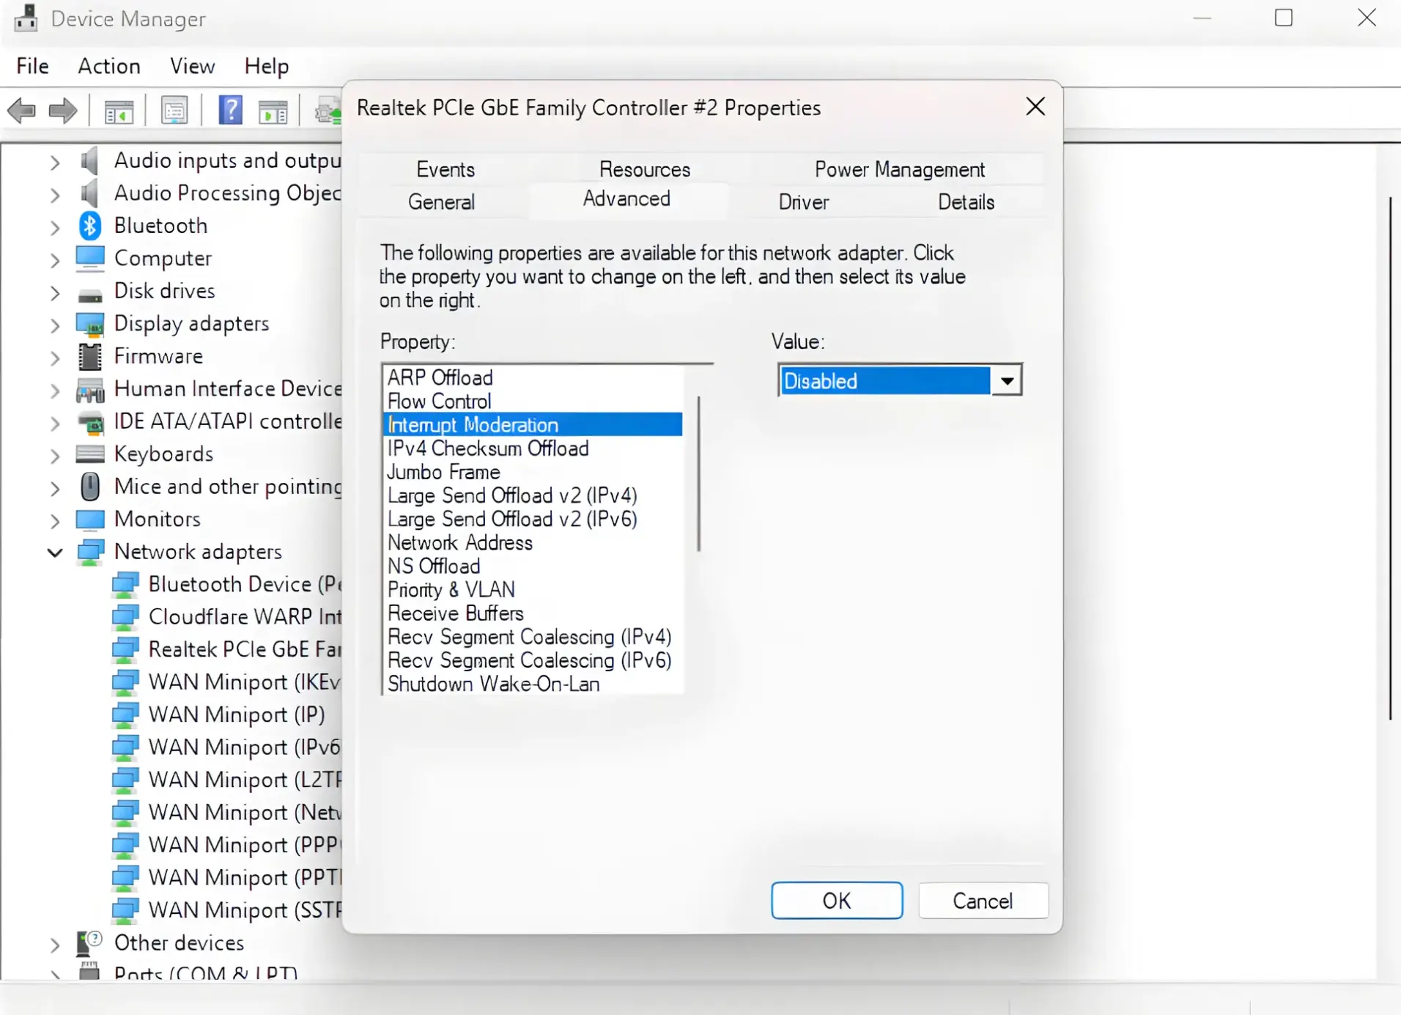The image size is (1401, 1015).
Task: Select the Network Address property
Action: (x=533, y=543)
